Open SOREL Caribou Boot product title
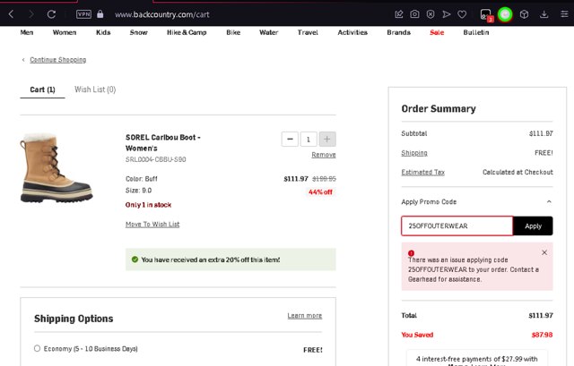Image resolution: width=574 pixels, height=366 pixels. click(163, 143)
